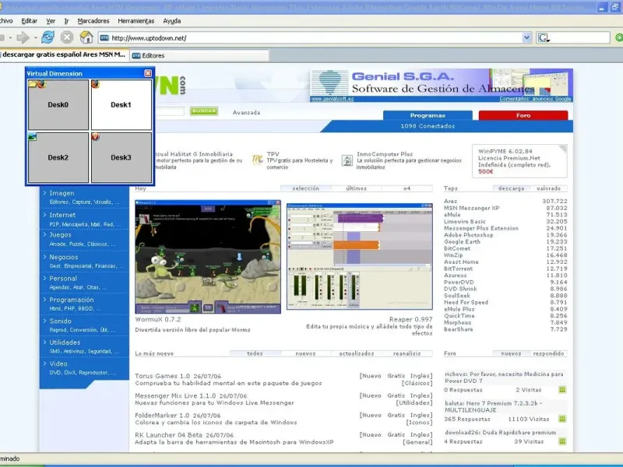Screen dimensions: 623x467
Task: Switch to the Editores browser tab
Action: 199,55
